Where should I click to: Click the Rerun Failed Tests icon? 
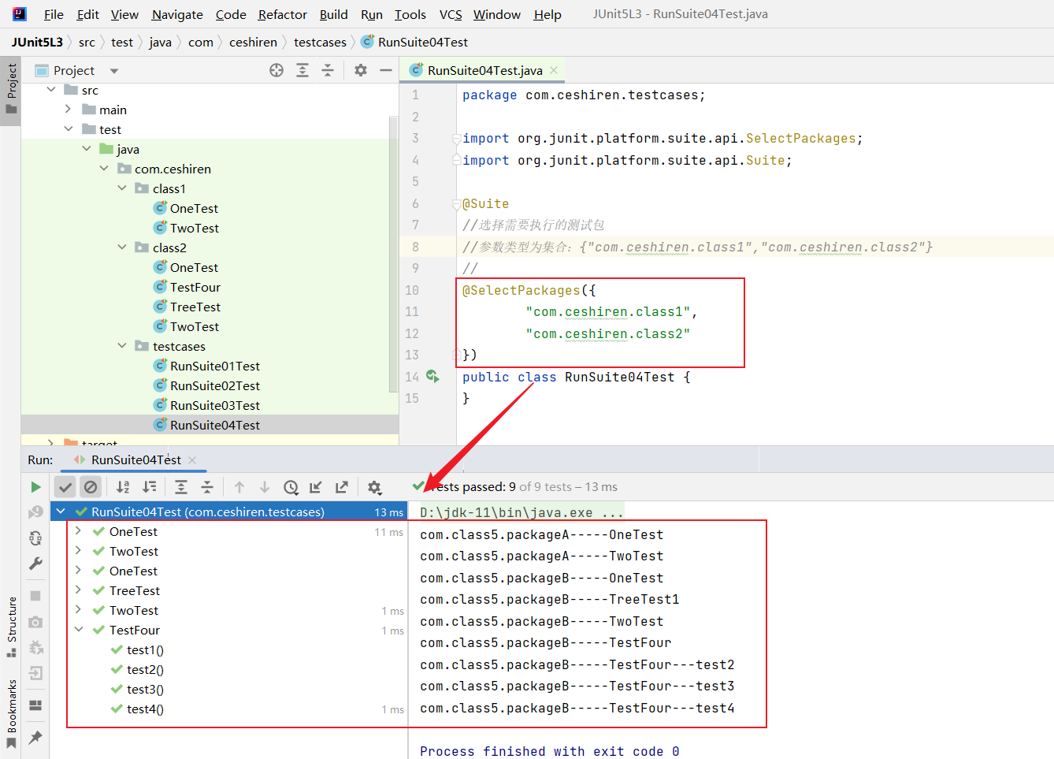tap(35, 512)
